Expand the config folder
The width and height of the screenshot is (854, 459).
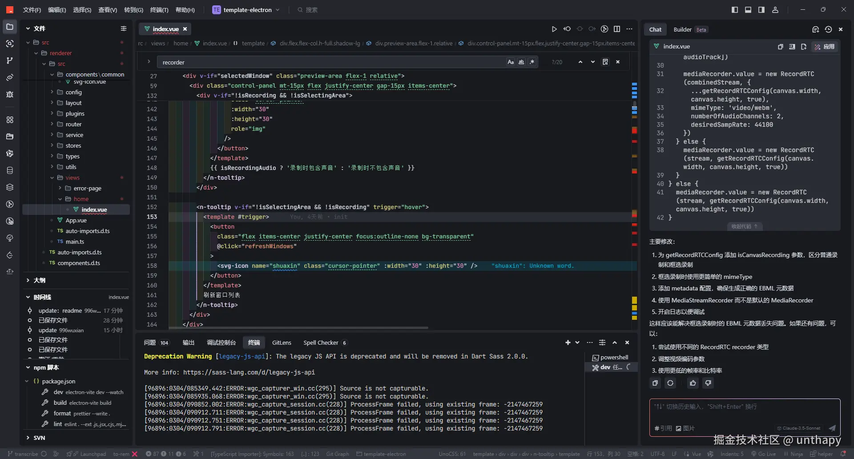coord(73,92)
